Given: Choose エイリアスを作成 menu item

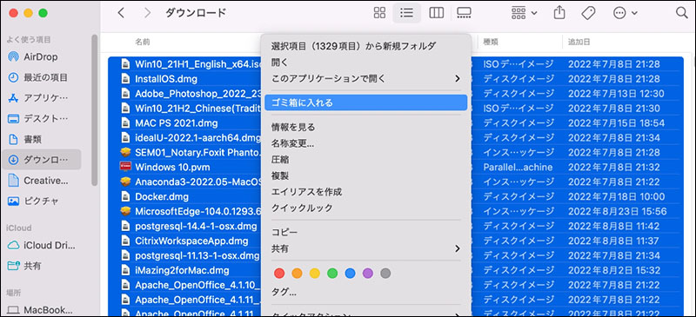Looking at the screenshot, I should click(x=365, y=192).
